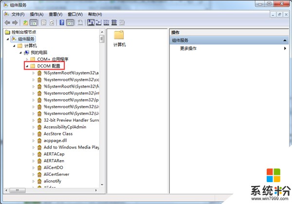The width and height of the screenshot is (292, 204).
Task: Go forward using the toolbar forward arrow
Action: point(15,23)
